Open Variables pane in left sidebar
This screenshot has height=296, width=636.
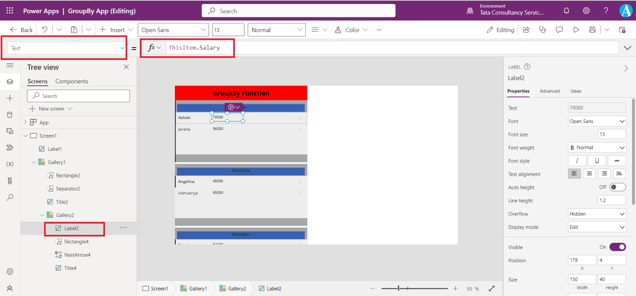(x=10, y=164)
